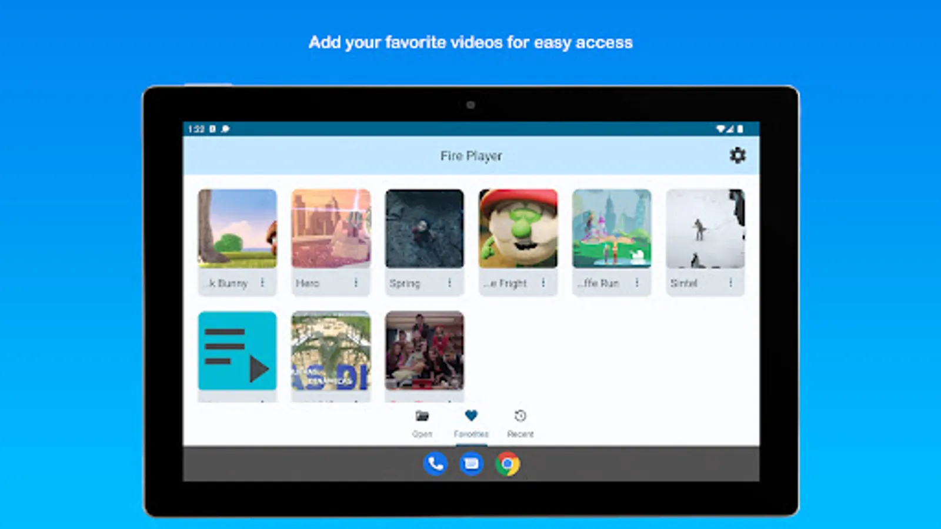The image size is (941, 529).
Task: Open the Messages app in the dock
Action: 471,464
